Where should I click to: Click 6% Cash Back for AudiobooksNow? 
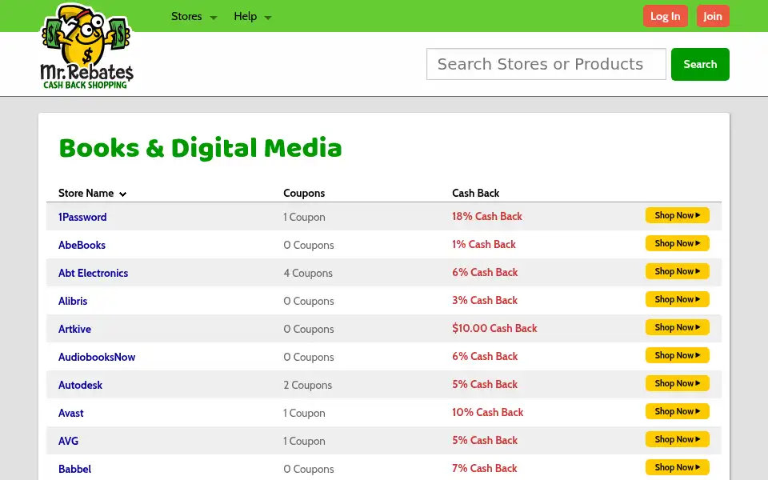(485, 356)
